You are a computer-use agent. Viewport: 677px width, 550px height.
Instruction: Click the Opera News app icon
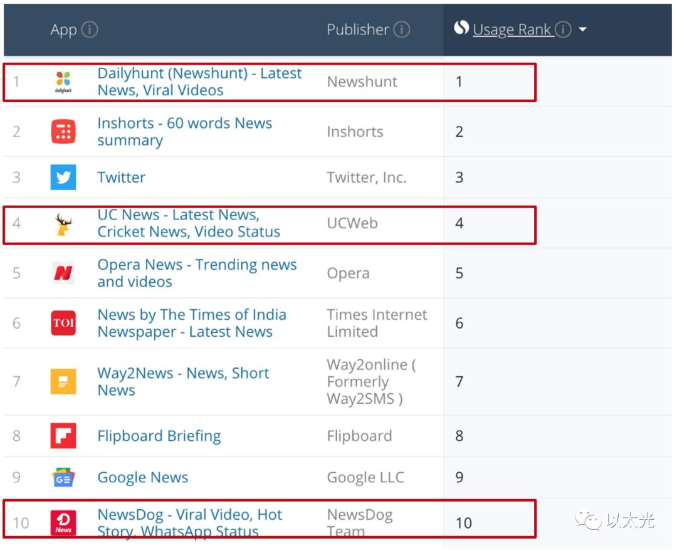(63, 273)
